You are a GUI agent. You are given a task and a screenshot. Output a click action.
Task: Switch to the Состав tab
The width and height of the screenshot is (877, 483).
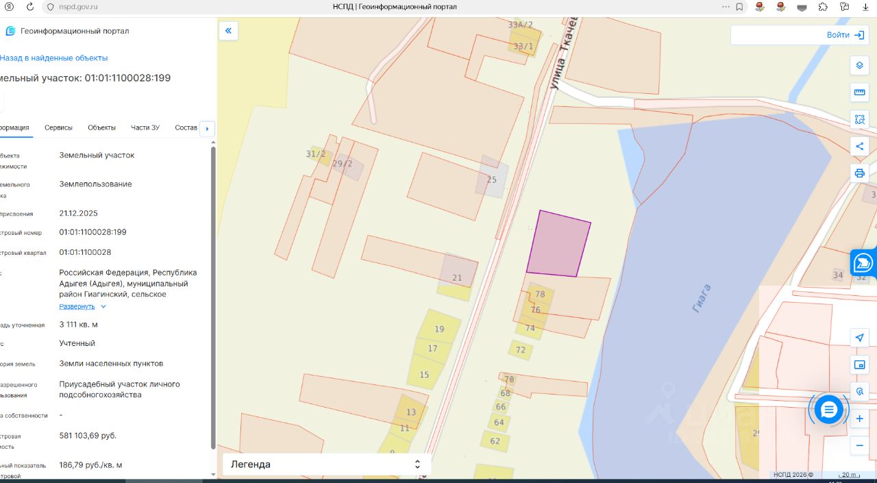tap(186, 127)
